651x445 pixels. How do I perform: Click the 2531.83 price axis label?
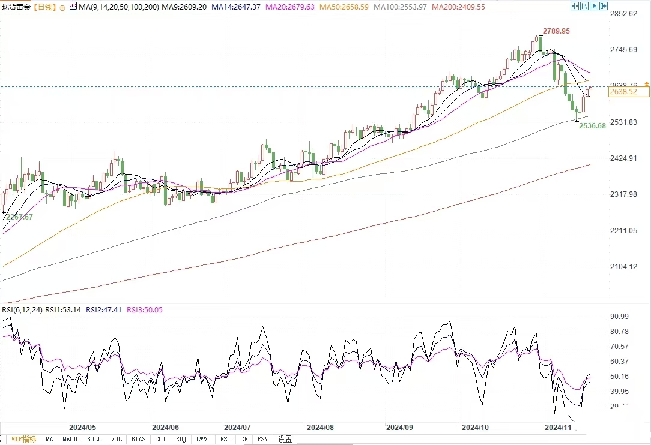pyautogui.click(x=623, y=122)
